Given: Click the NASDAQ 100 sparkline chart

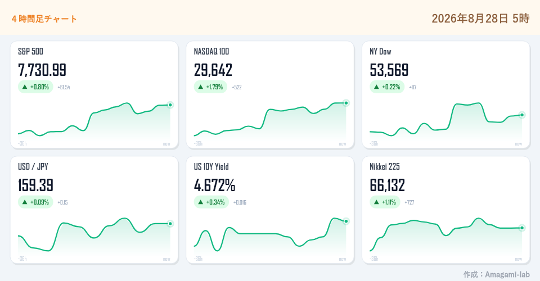Looking at the screenshot, I should tap(270, 121).
